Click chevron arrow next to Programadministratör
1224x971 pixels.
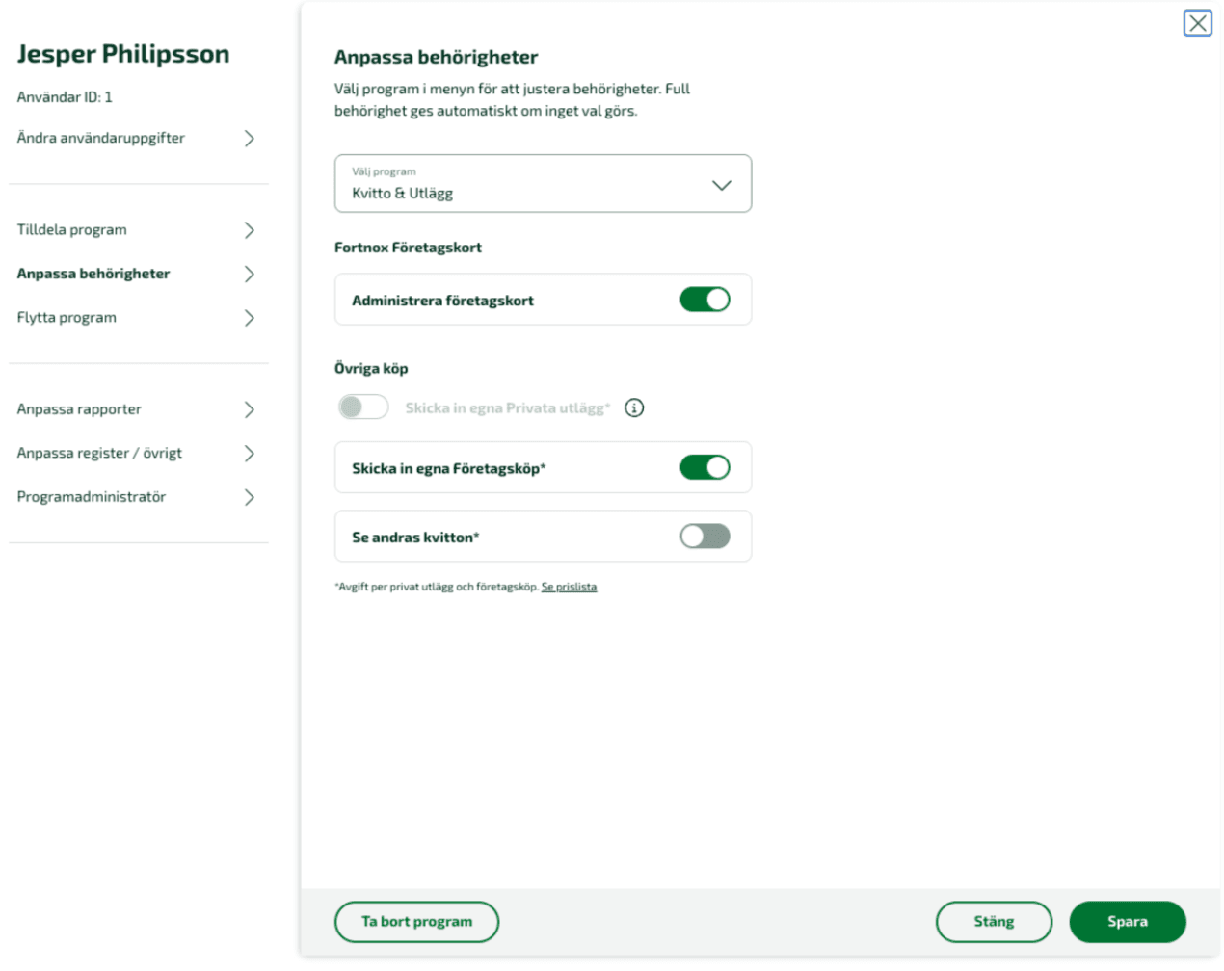(x=250, y=497)
